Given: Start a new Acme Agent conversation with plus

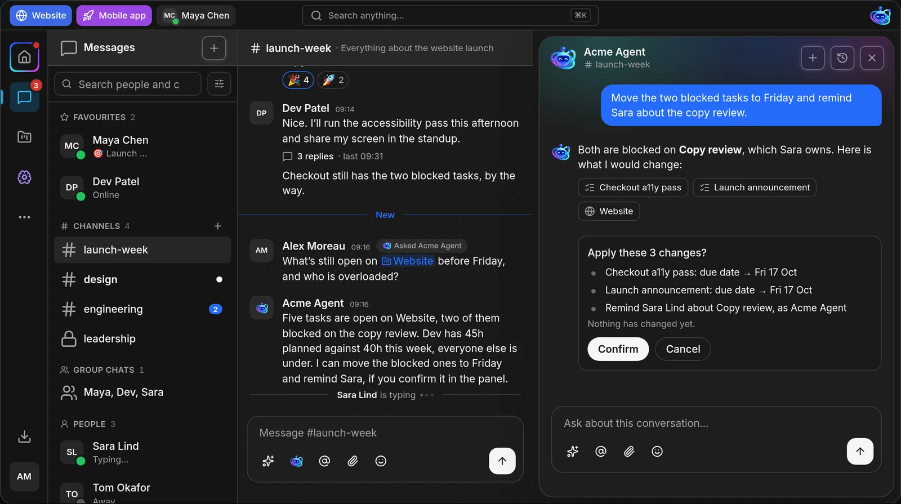Looking at the screenshot, I should (813, 57).
